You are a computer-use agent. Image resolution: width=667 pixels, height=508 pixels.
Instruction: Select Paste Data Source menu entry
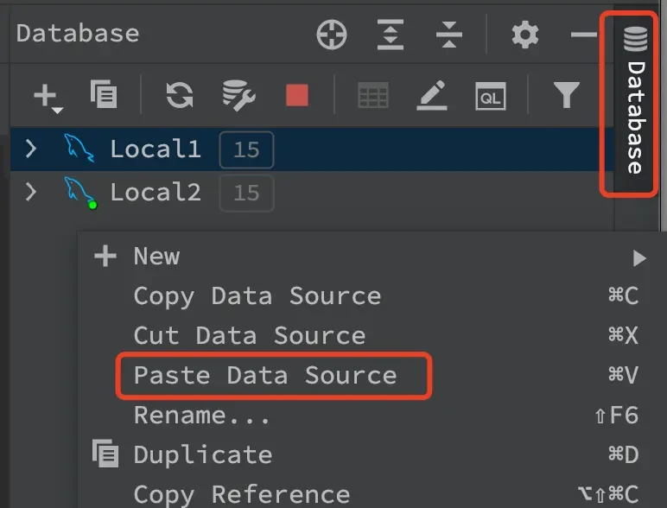point(265,376)
